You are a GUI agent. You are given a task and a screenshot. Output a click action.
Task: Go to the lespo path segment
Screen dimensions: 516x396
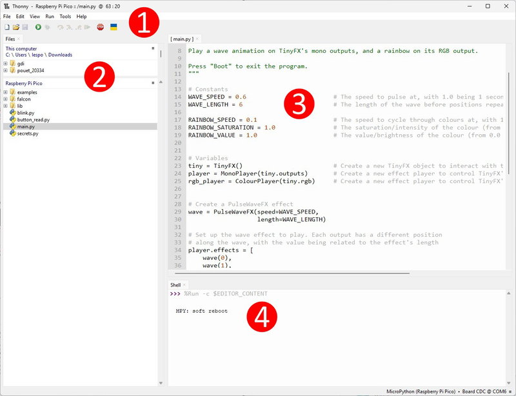37,55
